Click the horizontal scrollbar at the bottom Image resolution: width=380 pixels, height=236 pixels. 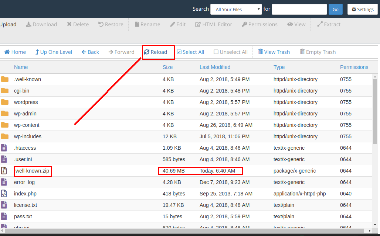[x=184, y=230]
